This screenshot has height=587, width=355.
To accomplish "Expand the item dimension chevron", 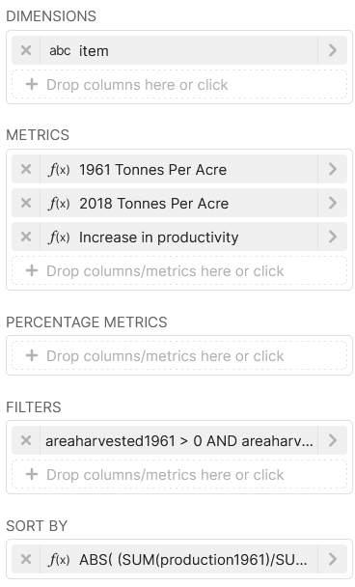I will tap(333, 50).
